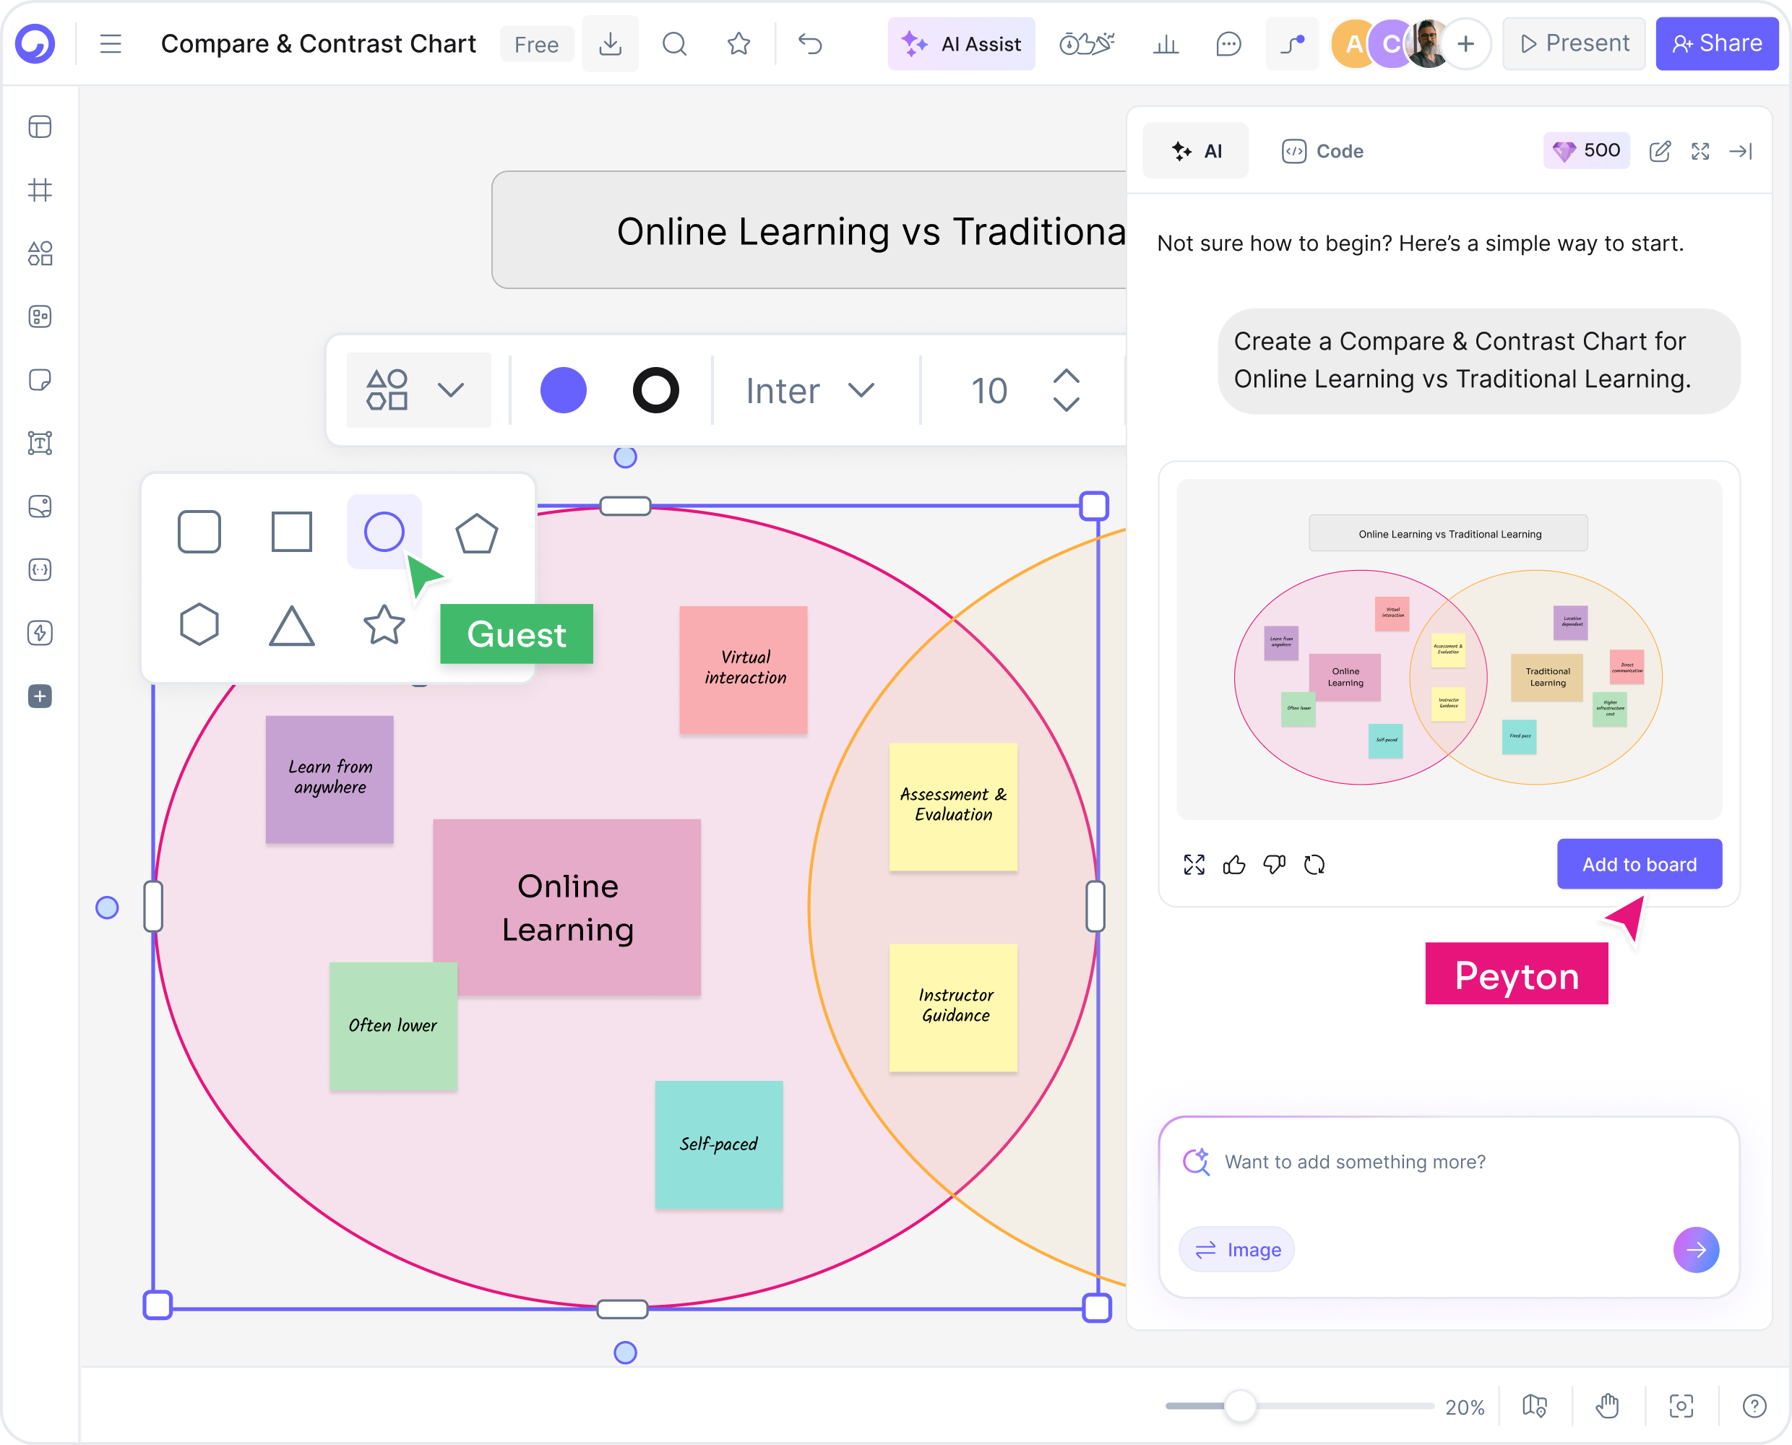The image size is (1792, 1445).
Task: Regenerate the AI chart result
Action: pyautogui.click(x=1314, y=865)
